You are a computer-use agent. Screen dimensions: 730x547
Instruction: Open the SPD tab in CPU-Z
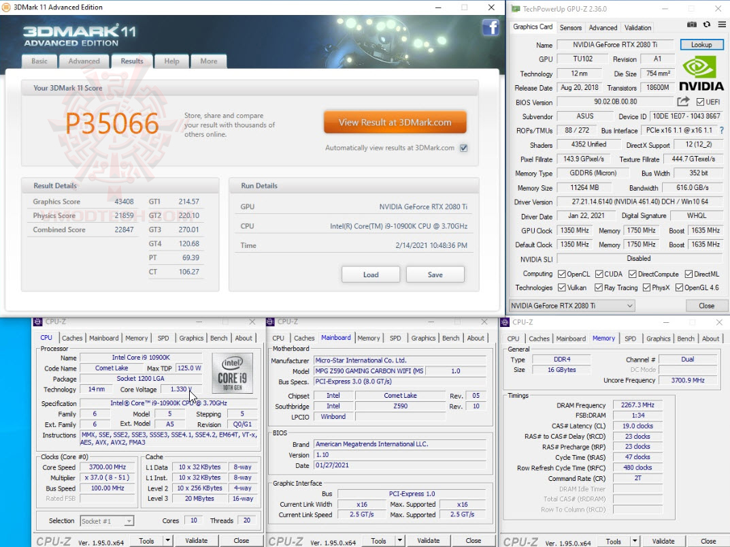[163, 337]
